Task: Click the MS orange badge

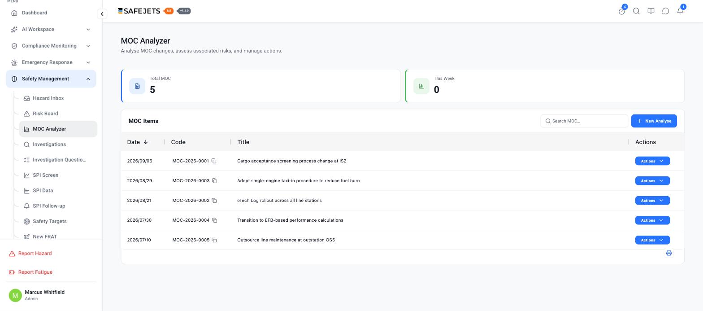Action: click(169, 11)
